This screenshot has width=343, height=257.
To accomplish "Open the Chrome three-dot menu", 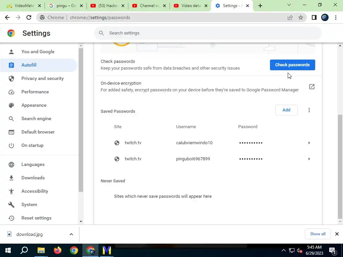I will pos(336,17).
